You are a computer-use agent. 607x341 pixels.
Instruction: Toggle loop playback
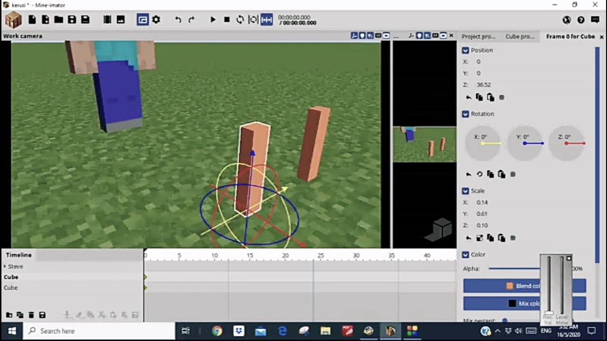coord(240,20)
